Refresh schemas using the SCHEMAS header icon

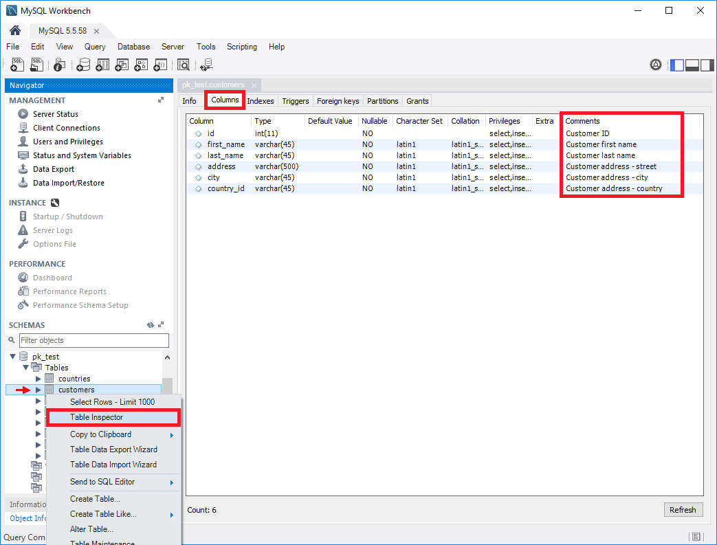pos(151,325)
